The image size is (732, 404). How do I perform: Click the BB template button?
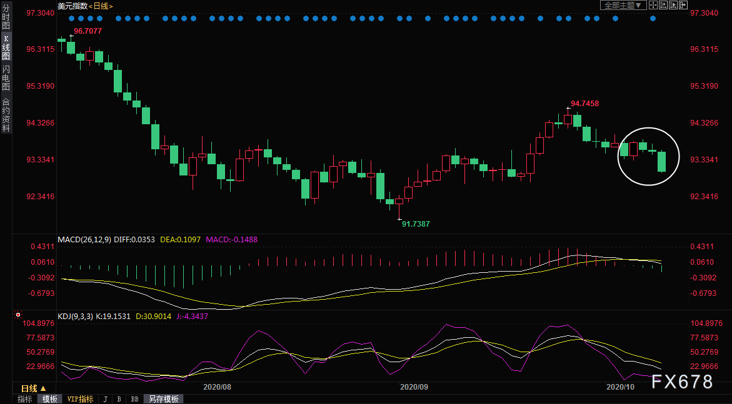(134, 399)
